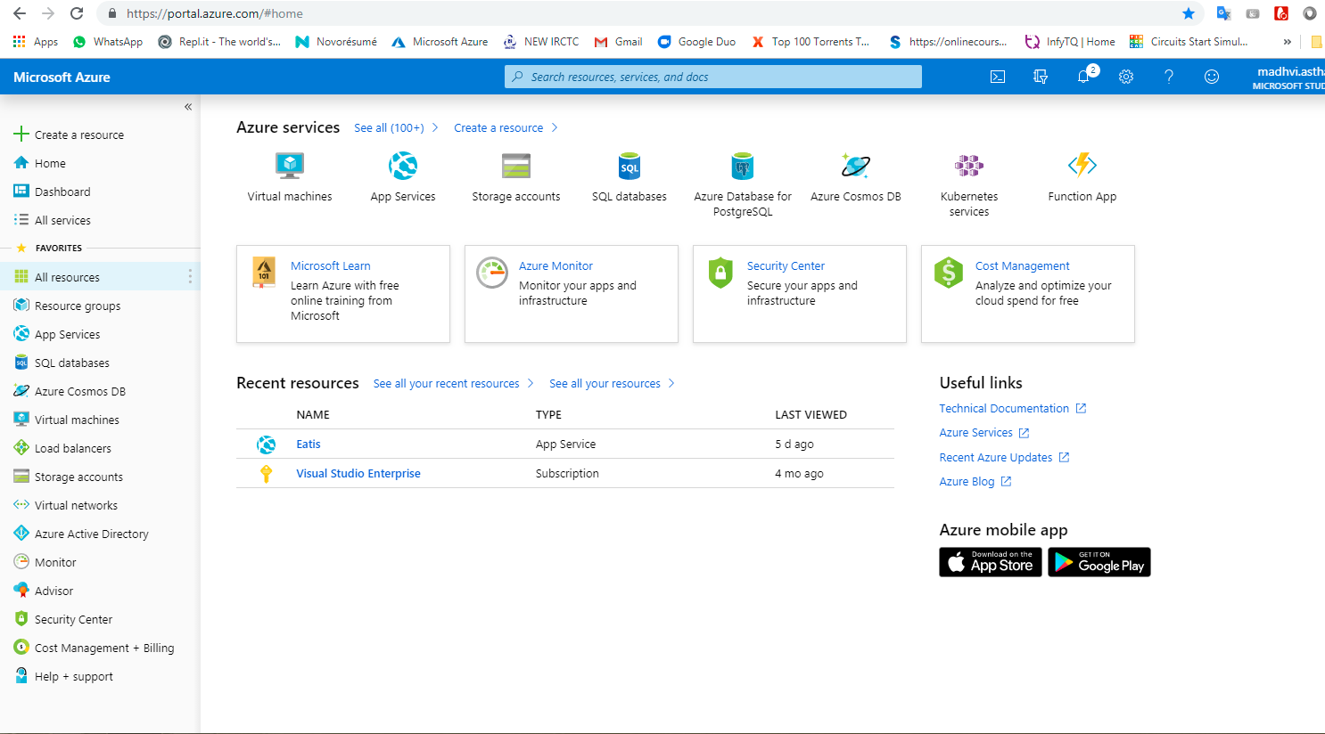Download from the App Store badge
Screen dimensions: 1325x734
pos(991,562)
